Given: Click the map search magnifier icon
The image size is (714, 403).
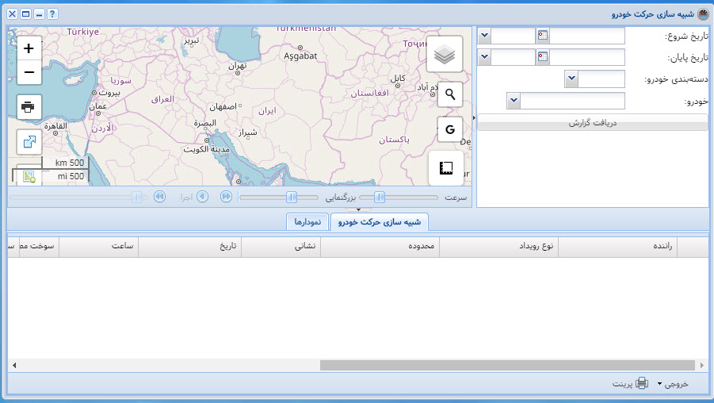Looking at the screenshot, I should (450, 94).
